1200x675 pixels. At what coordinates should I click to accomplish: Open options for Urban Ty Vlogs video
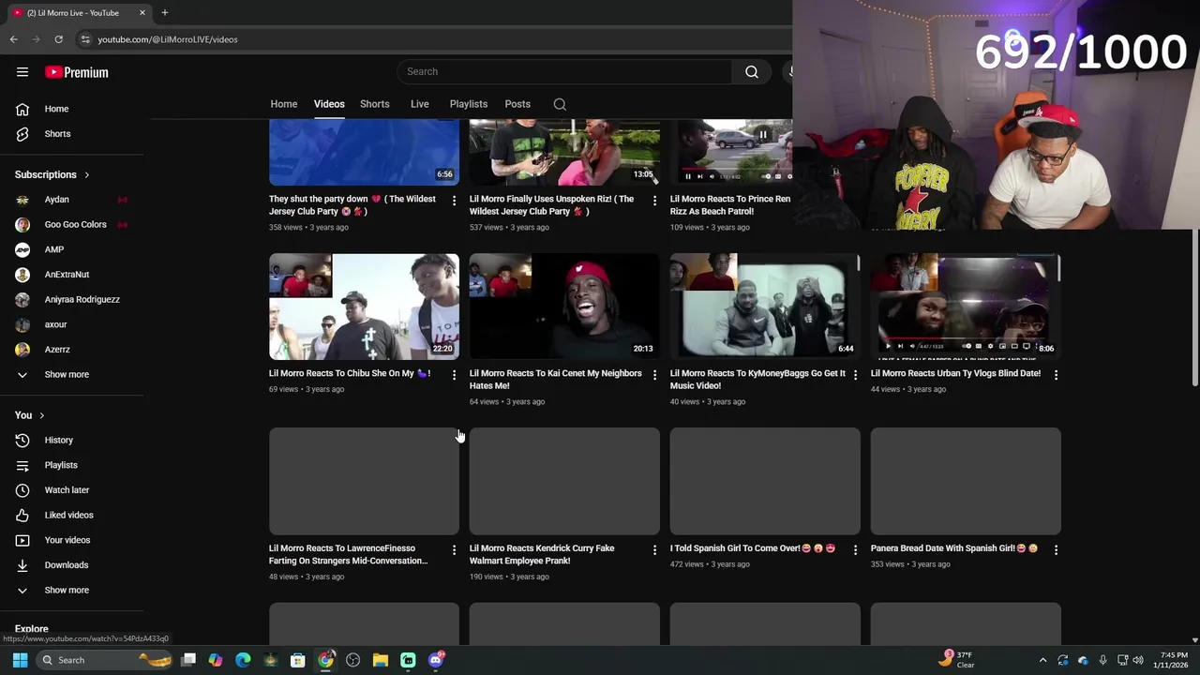click(x=1056, y=375)
